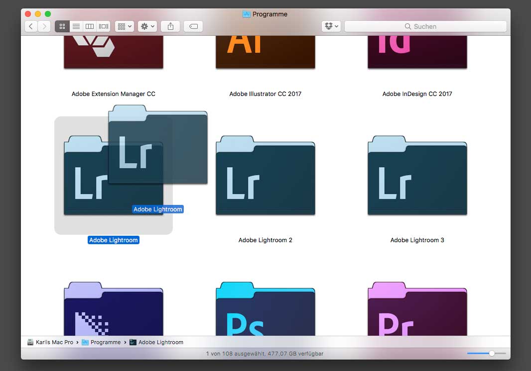This screenshot has width=531, height=371.
Task: Select the Adobe Illustrator CC 2017 folder icon
Action: [265, 52]
